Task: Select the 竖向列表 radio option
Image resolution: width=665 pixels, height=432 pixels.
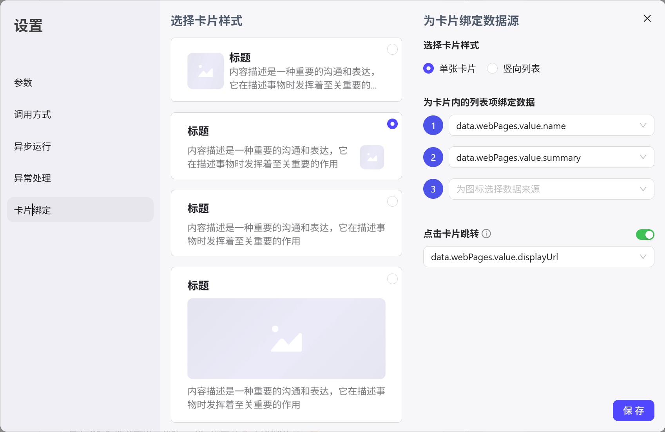Action: tap(493, 68)
